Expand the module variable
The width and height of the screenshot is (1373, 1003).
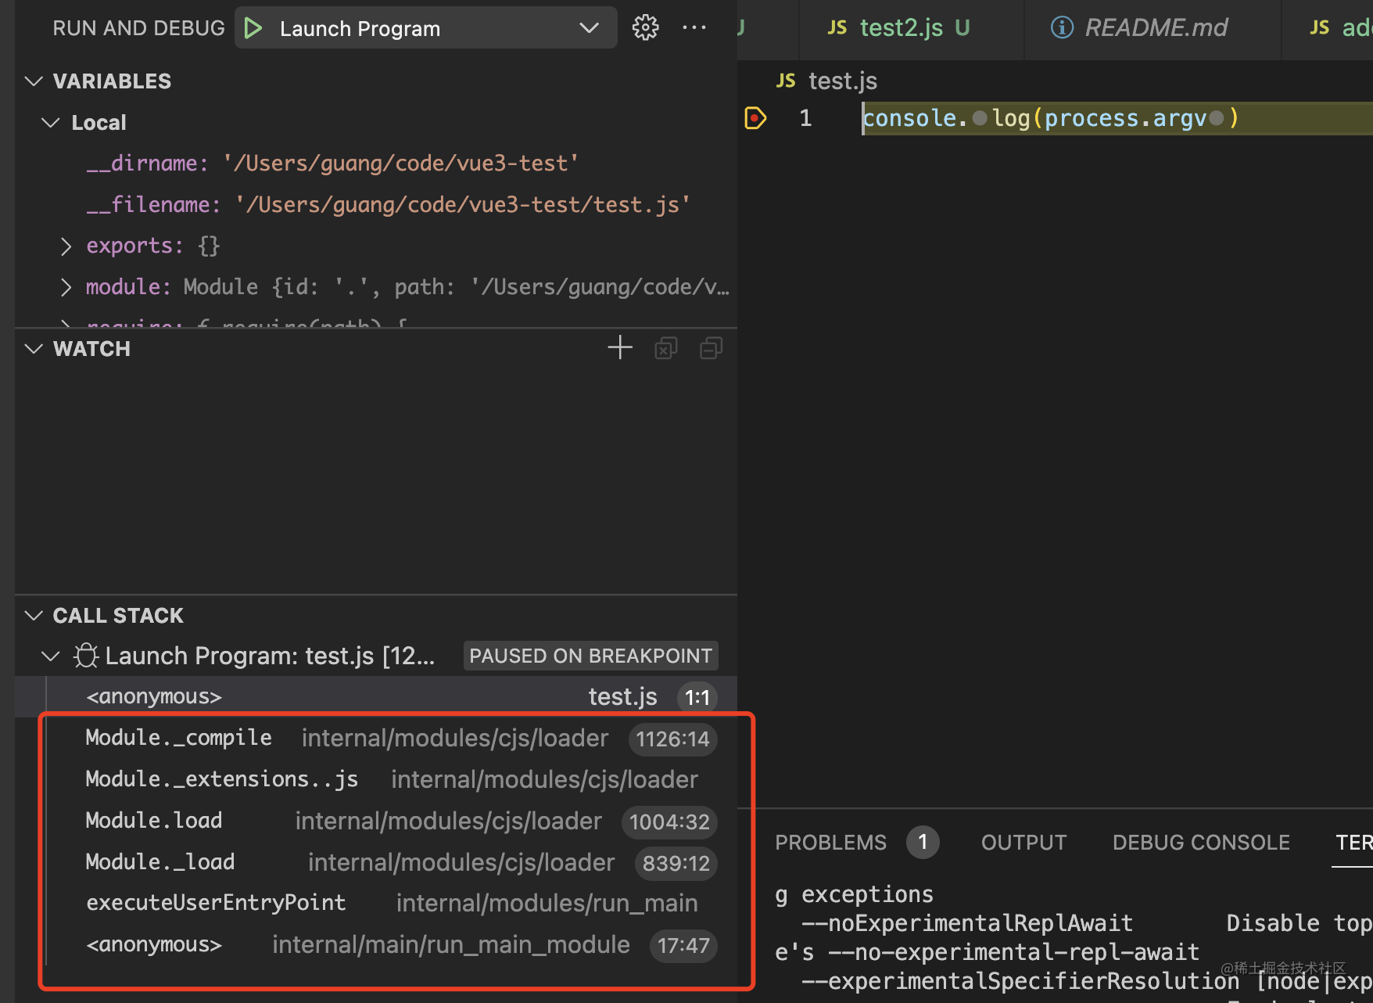66,288
